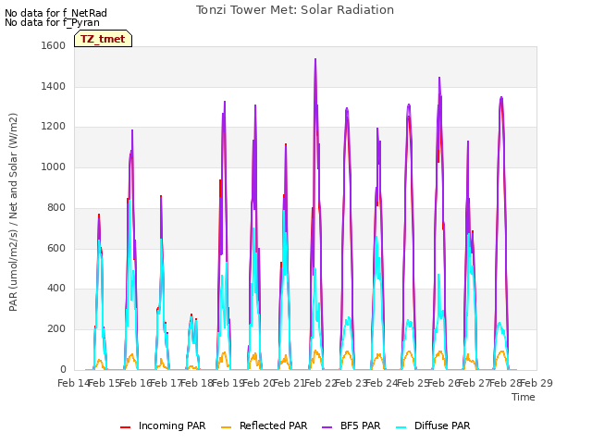Select the Reflected PAR legend label

[x=274, y=425]
